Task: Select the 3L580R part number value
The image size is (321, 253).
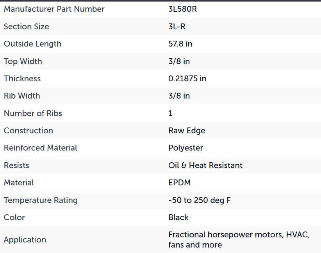Action: (x=182, y=9)
